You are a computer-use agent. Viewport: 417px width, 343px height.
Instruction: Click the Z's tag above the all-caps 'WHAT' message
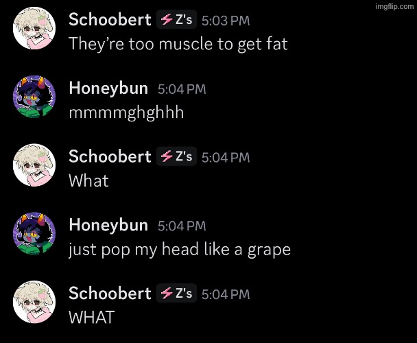[x=176, y=293]
